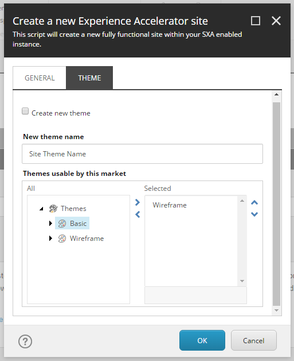The width and height of the screenshot is (294, 361).
Task: Click Selected list scrollbar up arrow
Action: [x=242, y=201]
